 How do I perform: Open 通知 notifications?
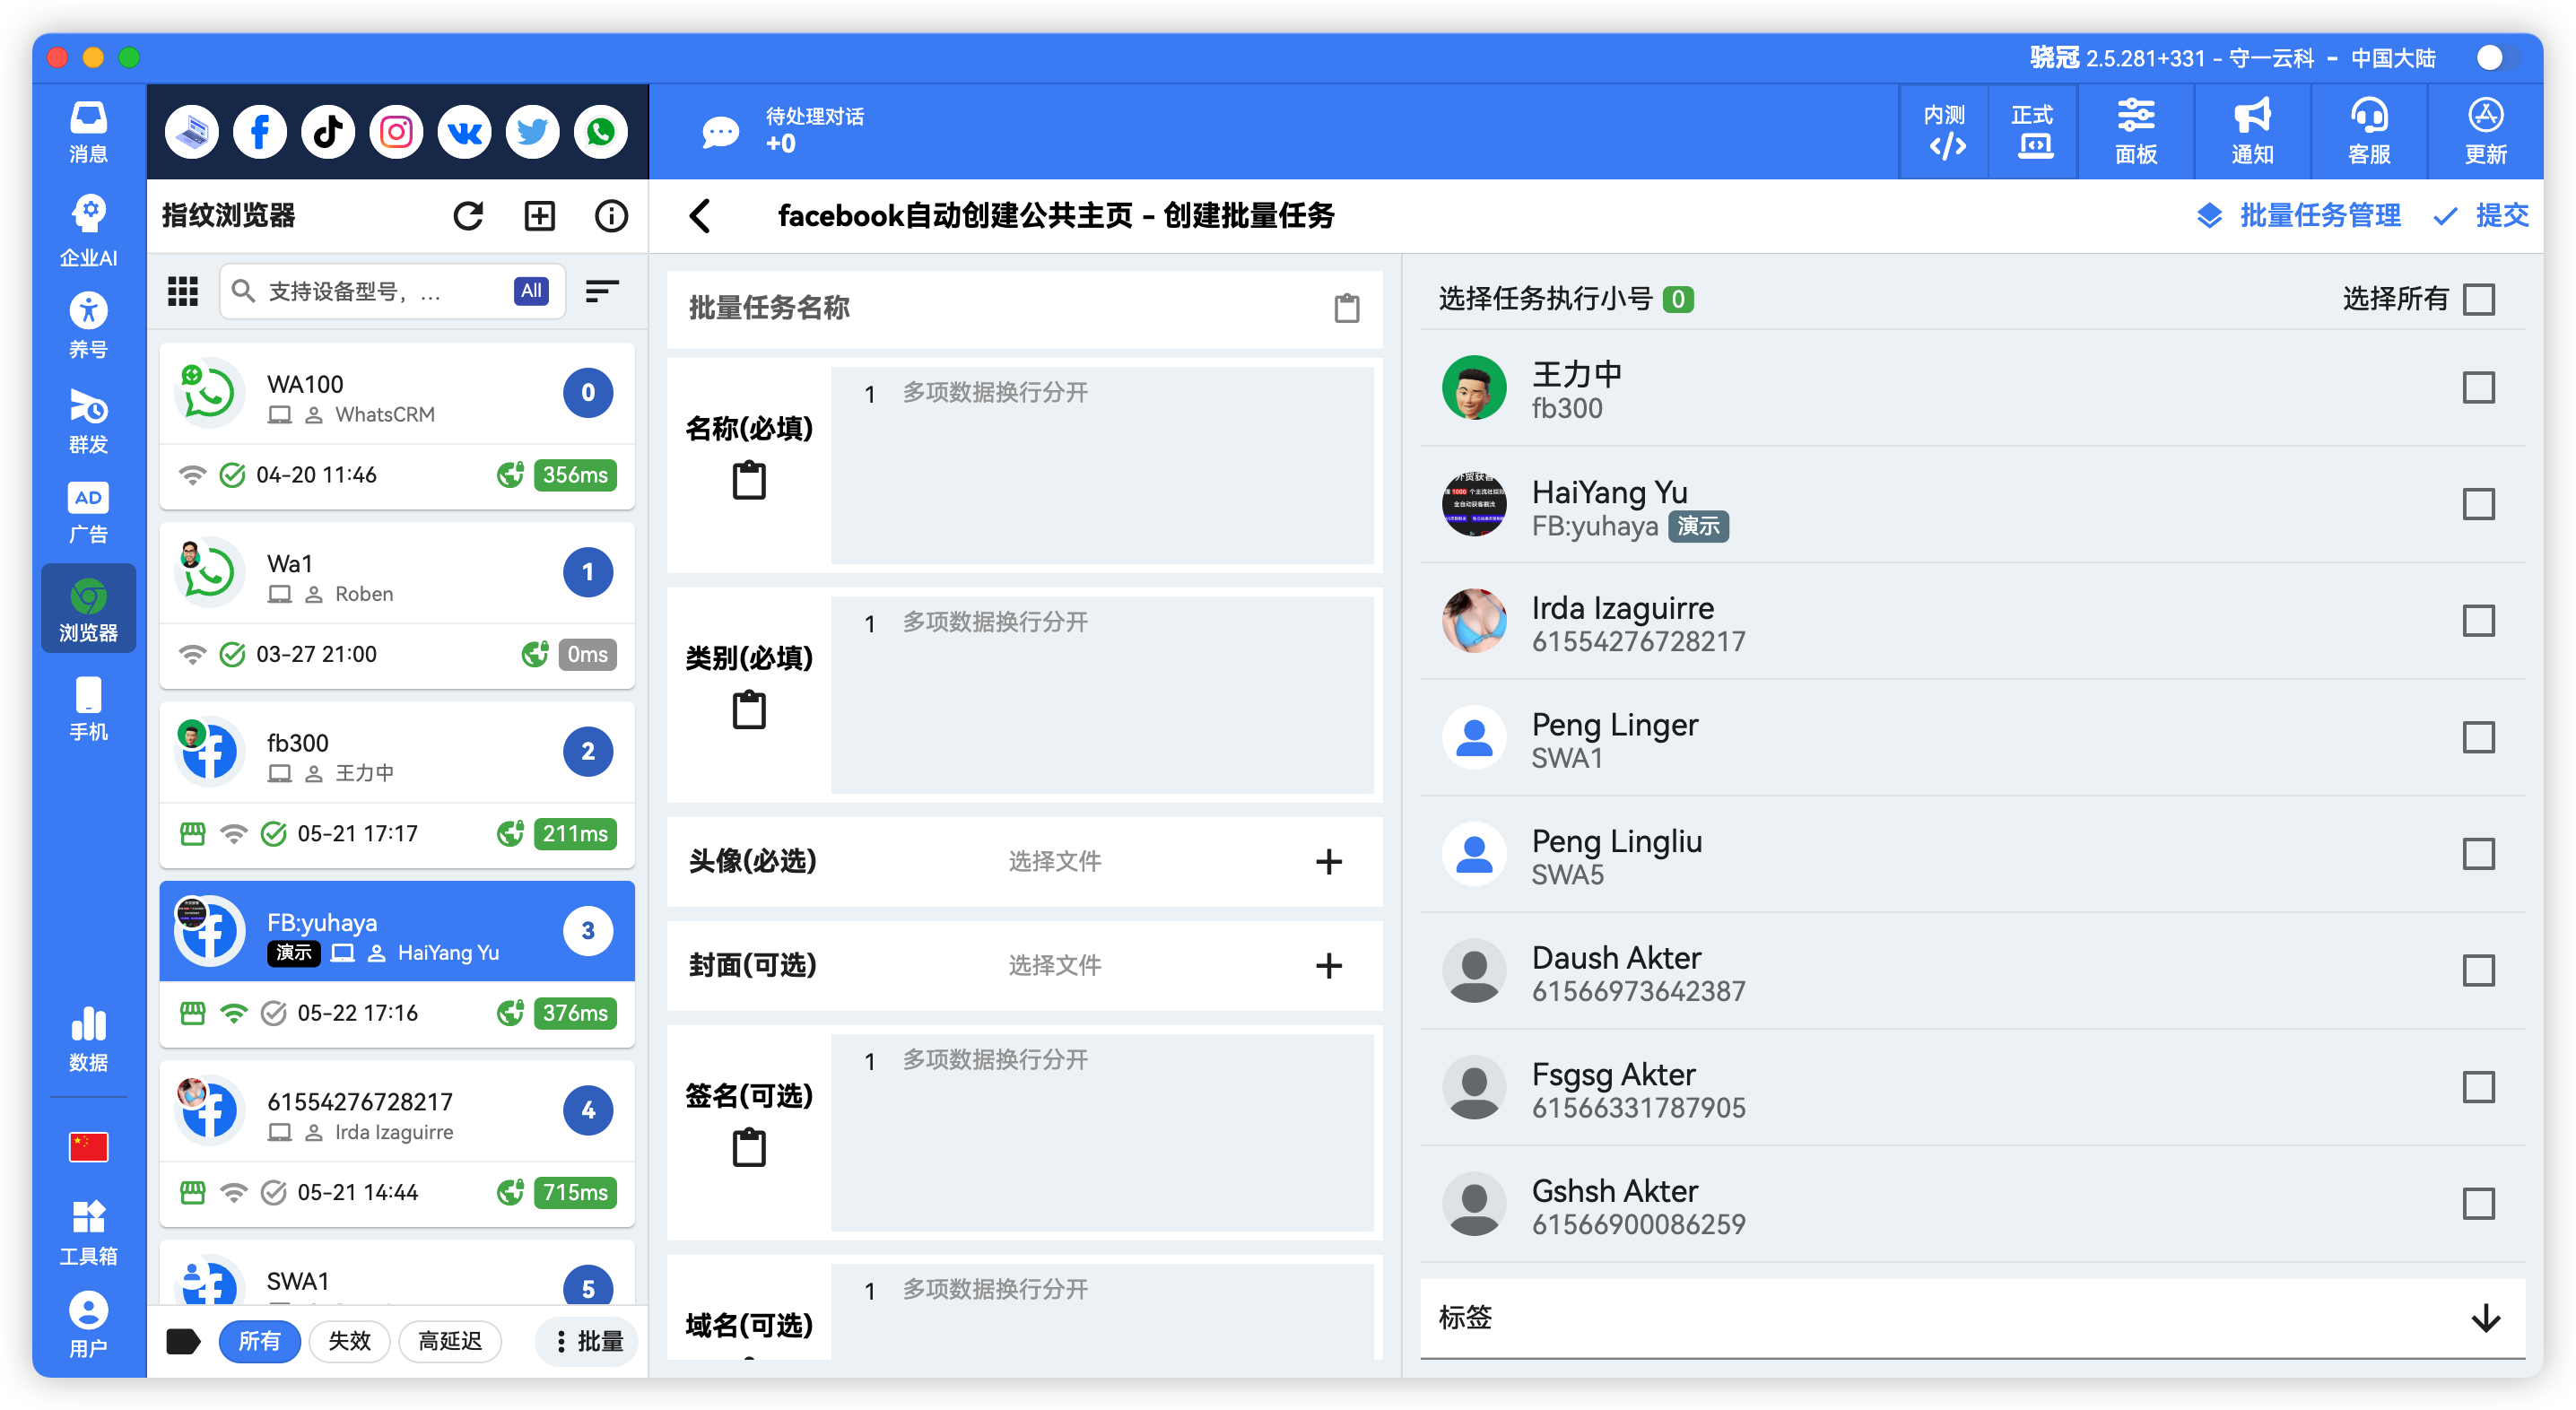(2251, 131)
